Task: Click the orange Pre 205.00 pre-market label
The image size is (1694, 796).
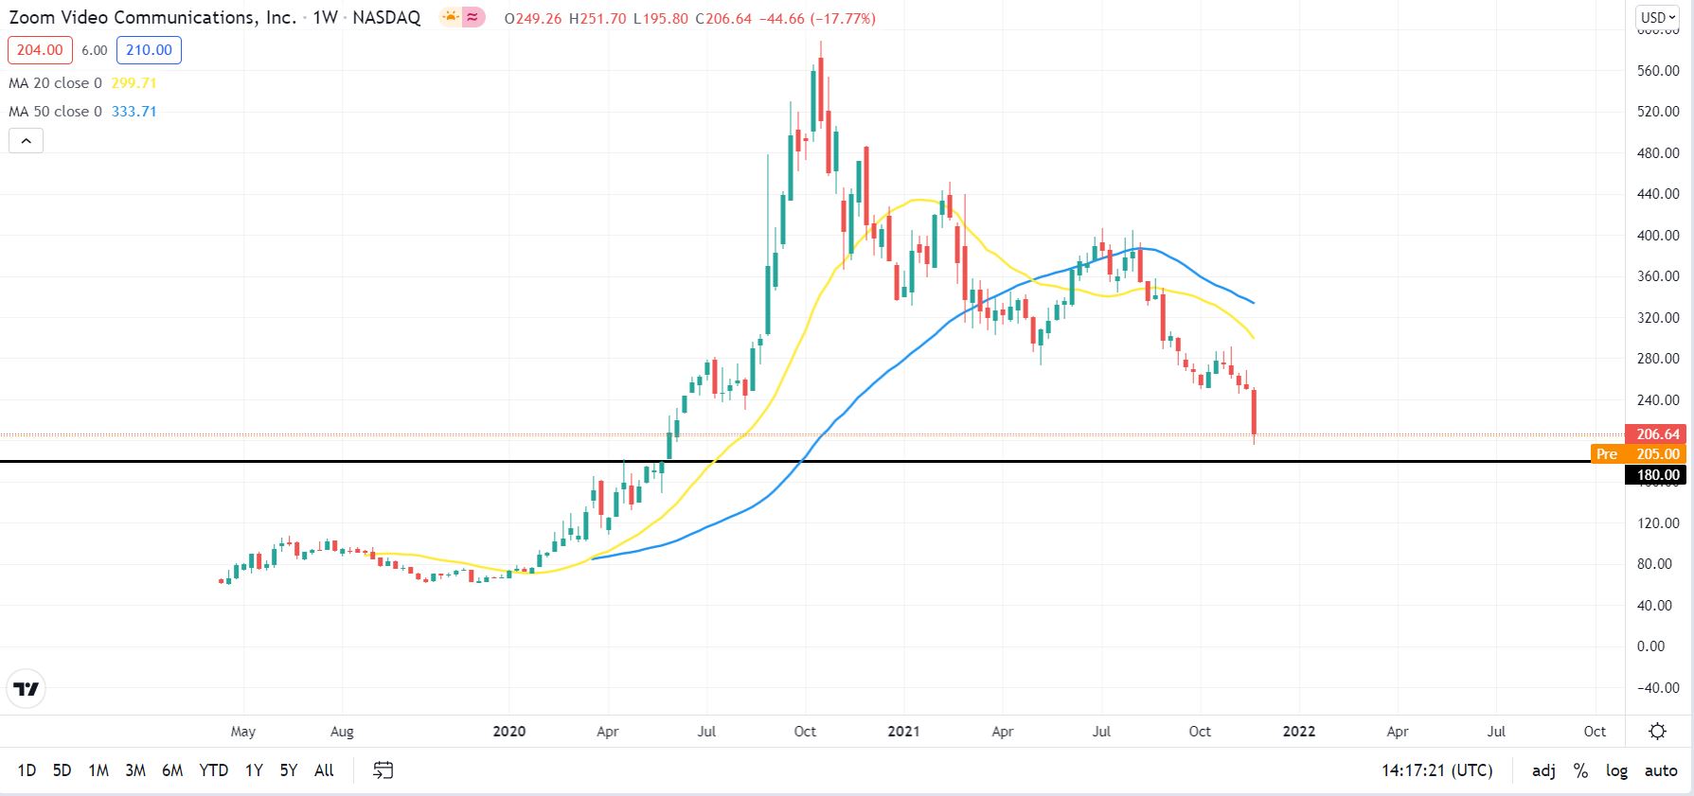Action: click(1639, 454)
